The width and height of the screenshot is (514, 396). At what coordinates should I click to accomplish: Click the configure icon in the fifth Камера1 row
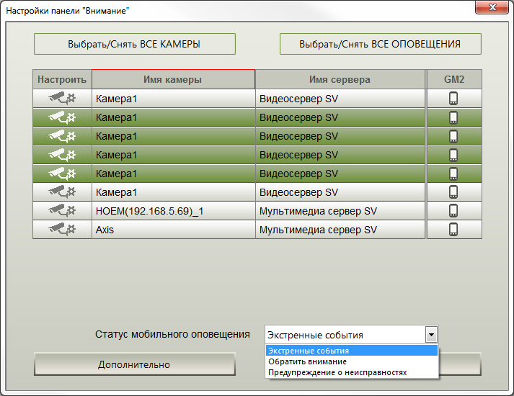tap(62, 173)
